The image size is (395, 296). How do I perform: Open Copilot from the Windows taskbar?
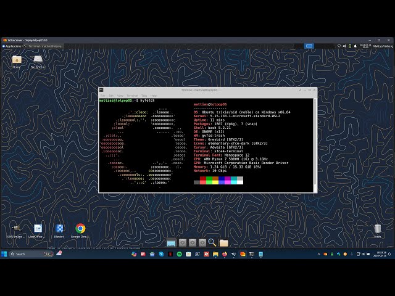tap(134, 254)
